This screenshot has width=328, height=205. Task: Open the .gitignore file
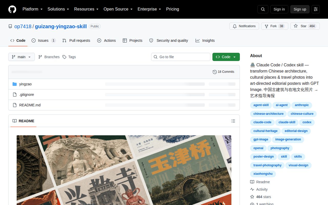[x=27, y=95]
